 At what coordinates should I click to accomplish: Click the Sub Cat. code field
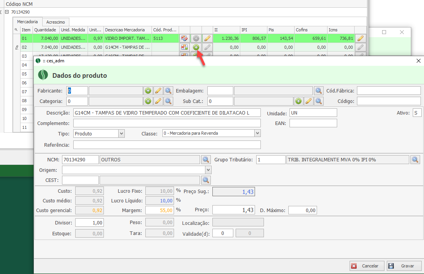[220, 101]
